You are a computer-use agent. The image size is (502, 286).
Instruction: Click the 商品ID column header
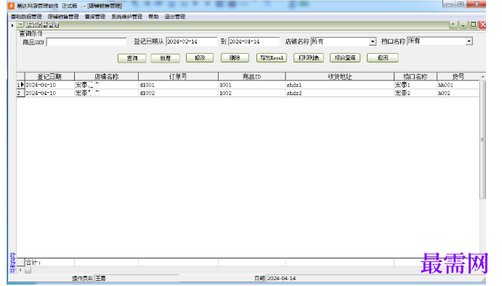pyautogui.click(x=252, y=76)
